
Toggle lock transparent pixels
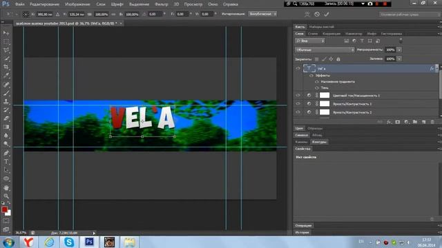tap(317, 59)
